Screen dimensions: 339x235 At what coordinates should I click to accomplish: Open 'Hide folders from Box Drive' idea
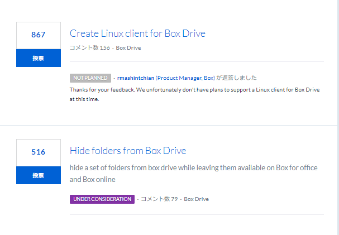point(128,151)
